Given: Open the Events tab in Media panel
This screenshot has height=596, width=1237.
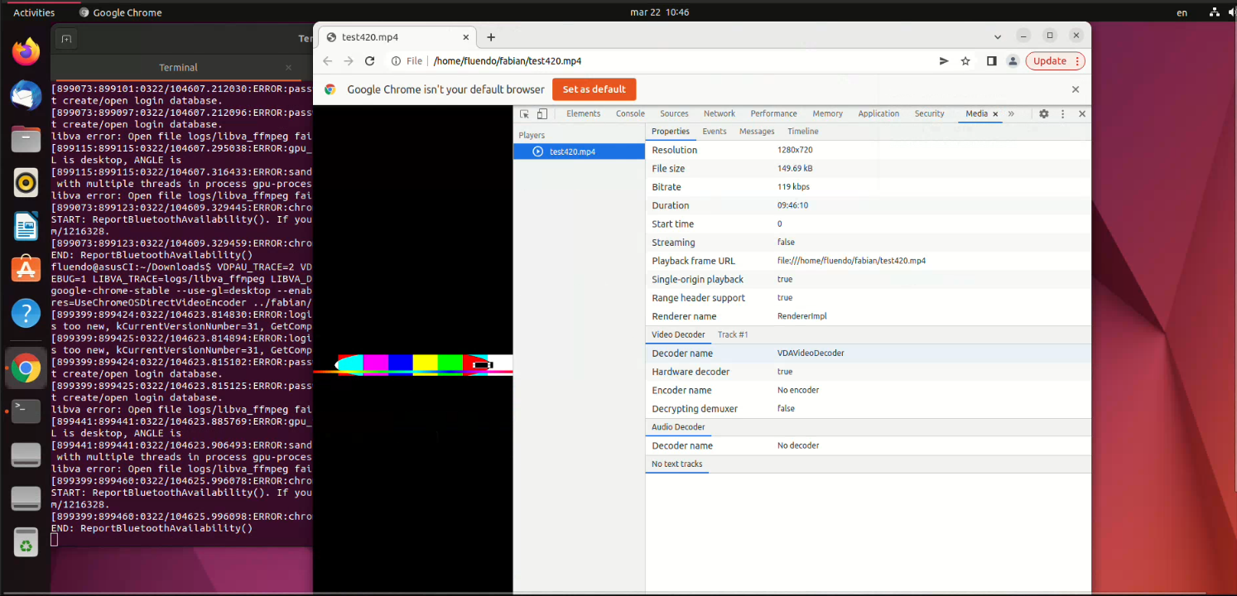Looking at the screenshot, I should 714,132.
